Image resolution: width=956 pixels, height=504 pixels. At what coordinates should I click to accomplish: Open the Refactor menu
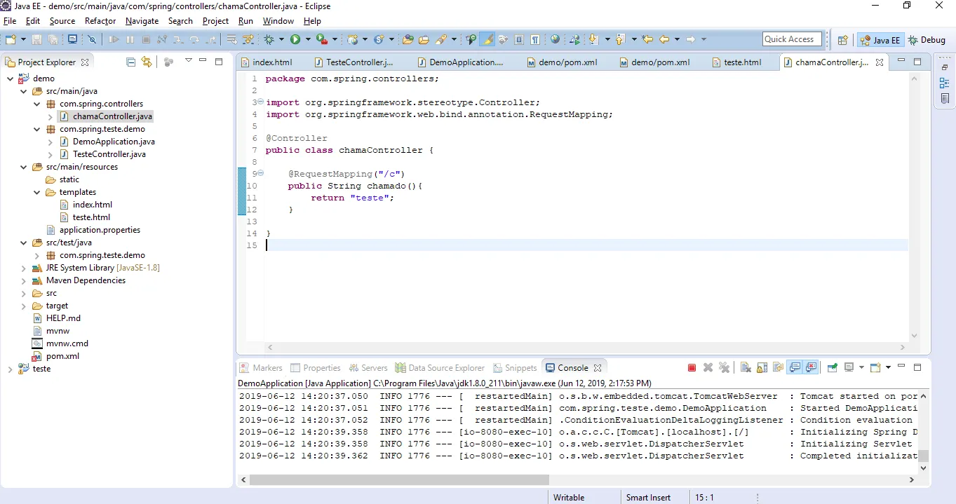(100, 21)
